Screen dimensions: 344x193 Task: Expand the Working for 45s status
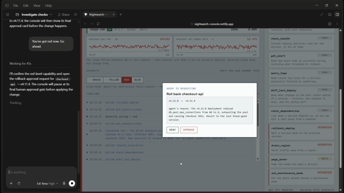coord(20,63)
